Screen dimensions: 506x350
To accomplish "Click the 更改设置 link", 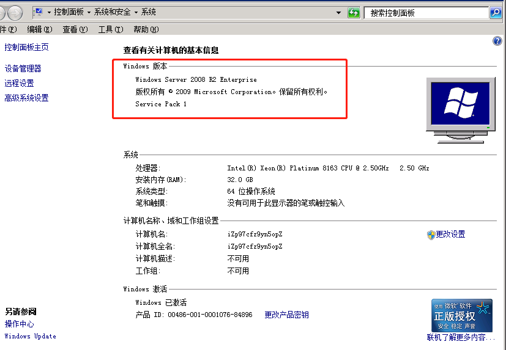I will (x=450, y=235).
